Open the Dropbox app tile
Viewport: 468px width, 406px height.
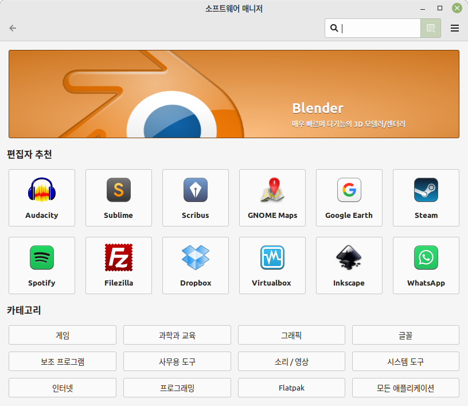point(196,266)
